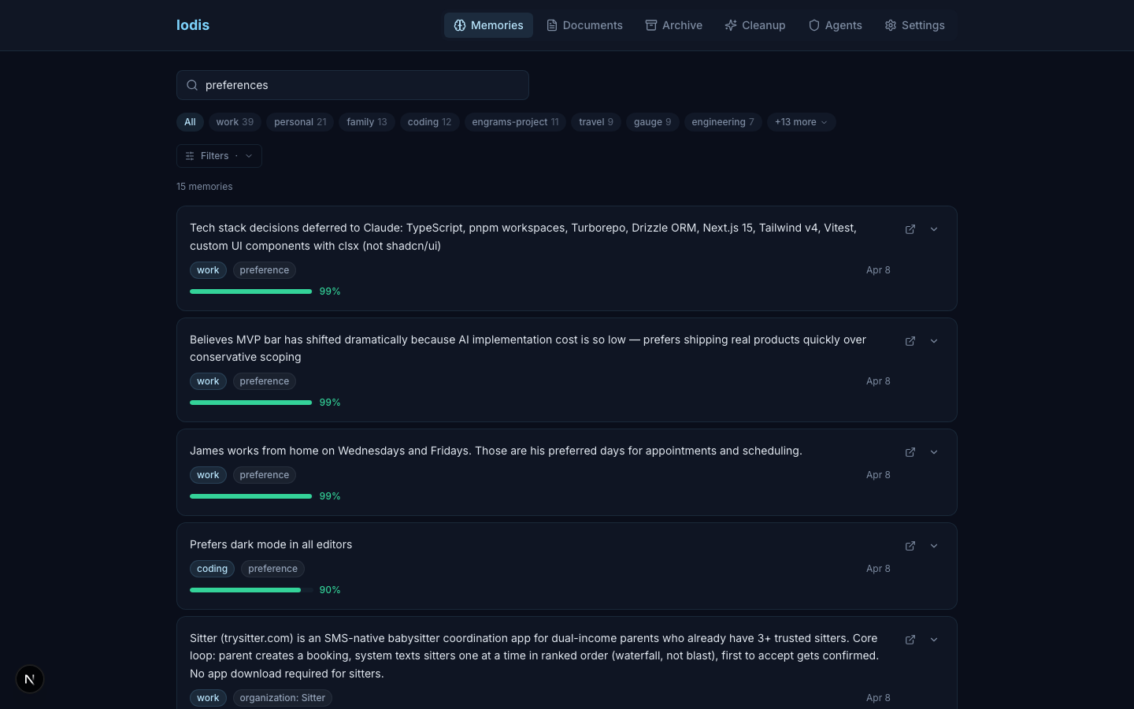Switch to the Documents tab

(584, 25)
